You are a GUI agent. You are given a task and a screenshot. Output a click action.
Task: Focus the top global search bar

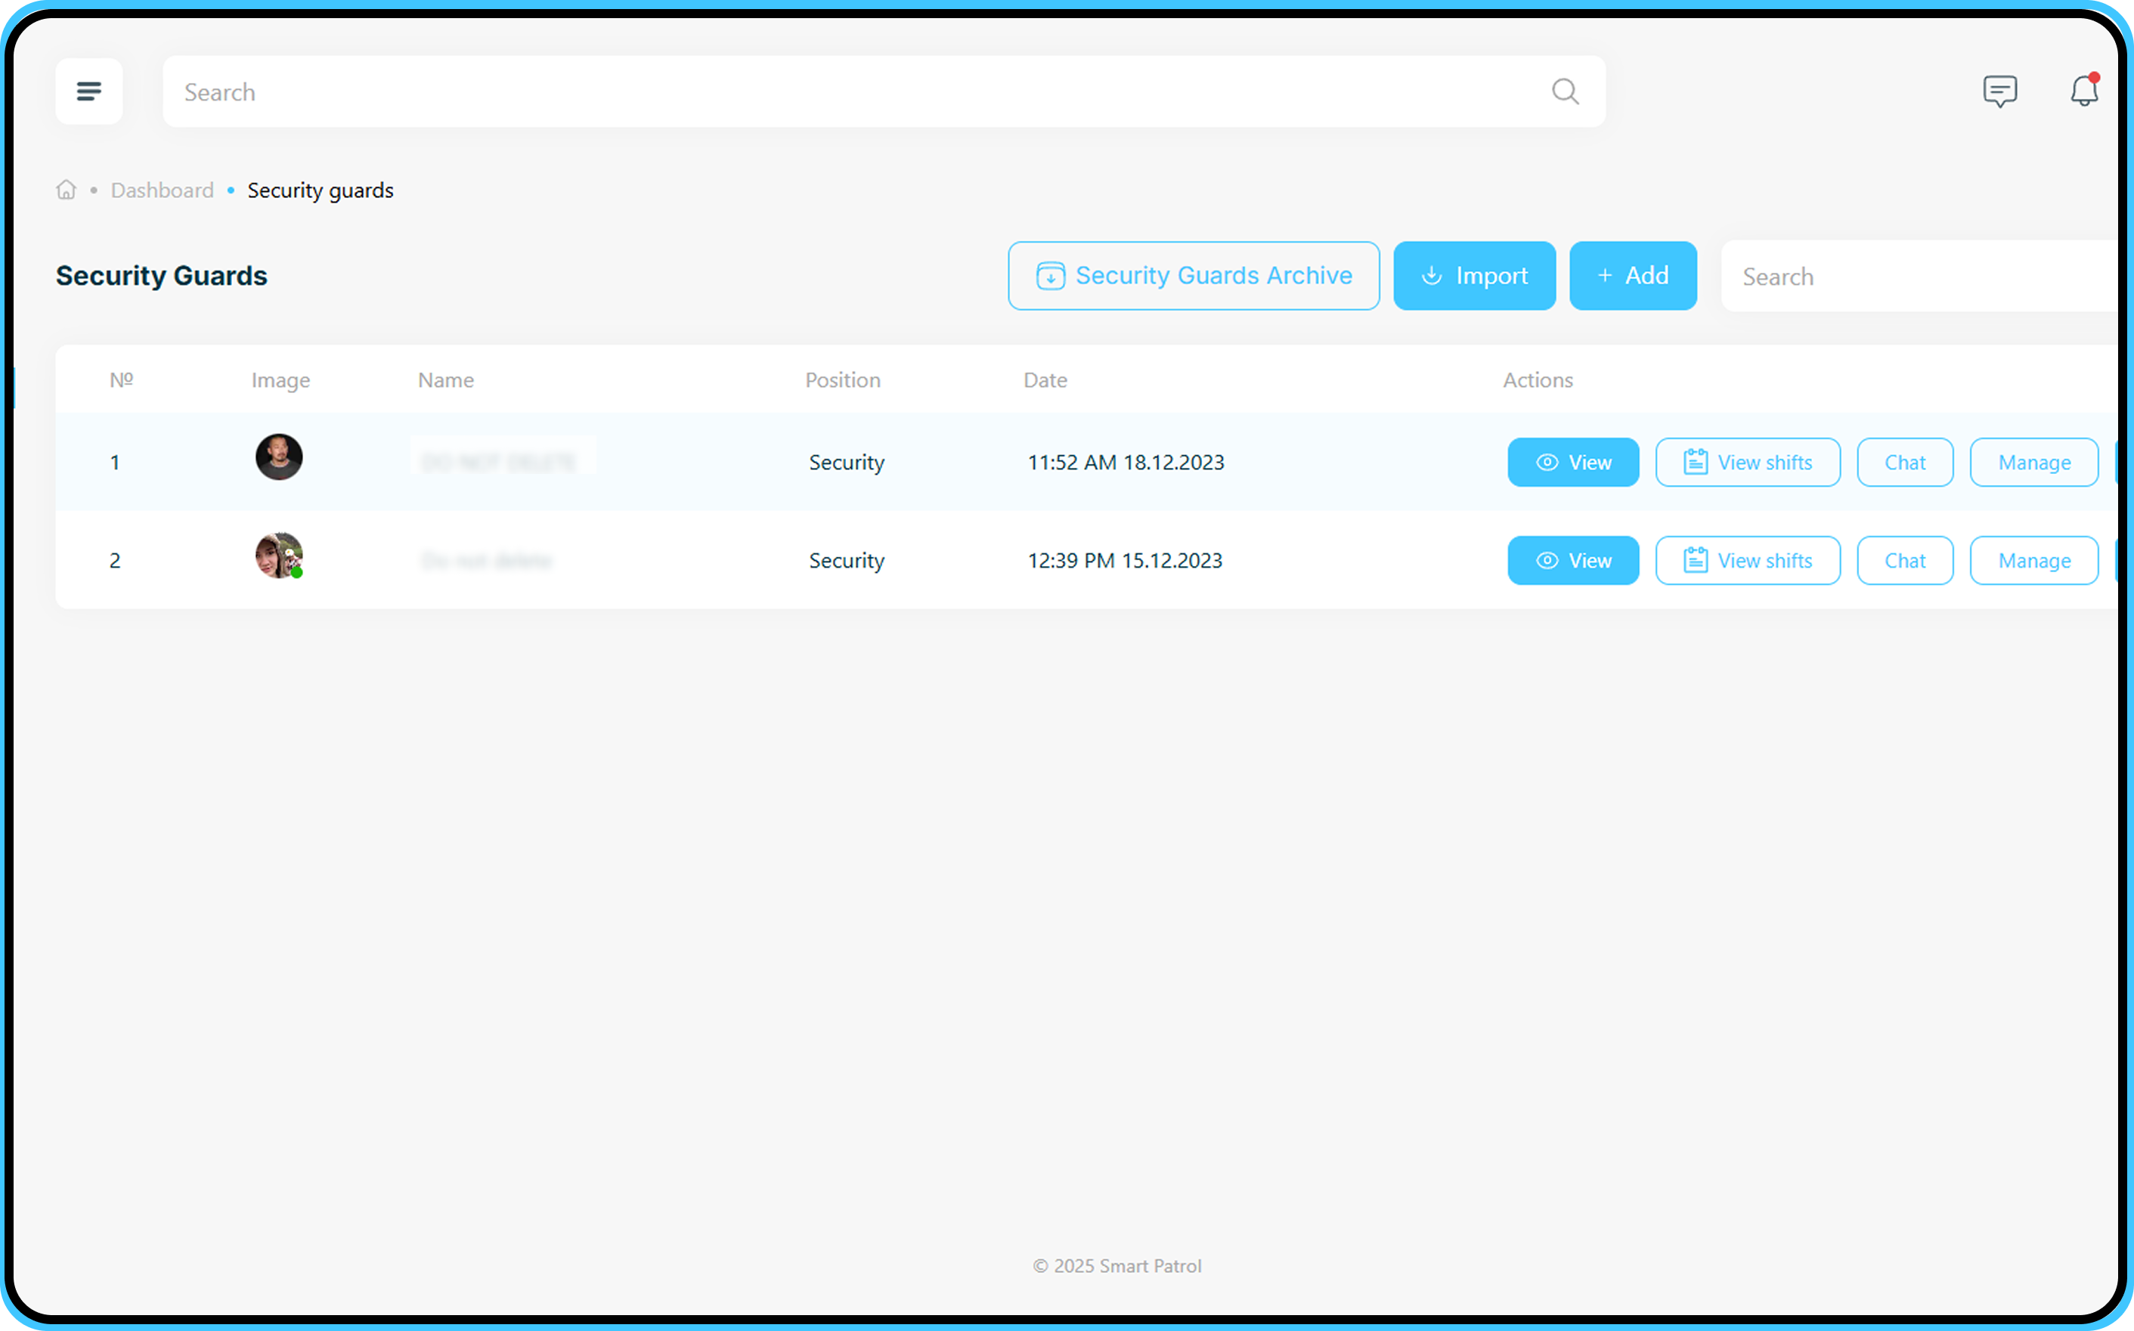coord(863,91)
